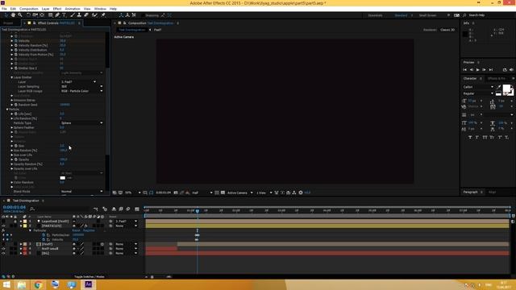Select the Zoom magnifier tool
Screen dimensions: 516x290
pos(20,15)
